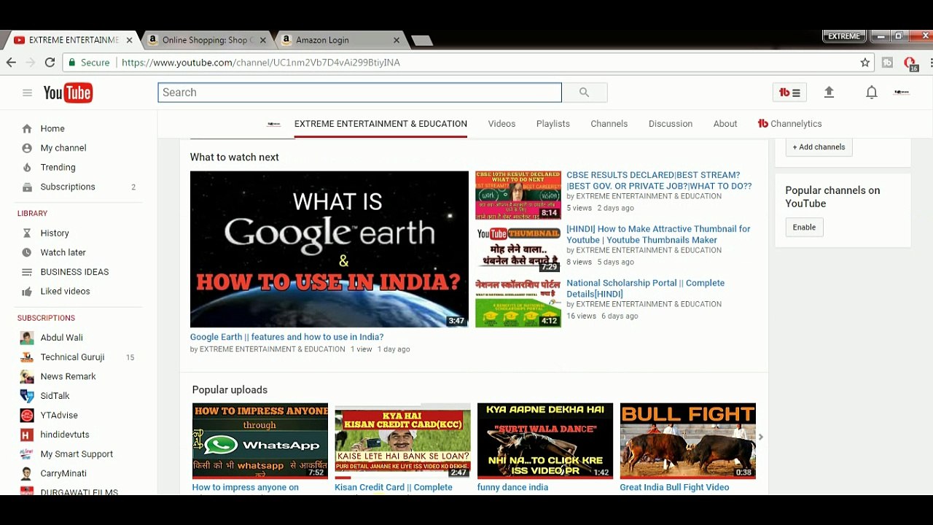Viewport: 933px width, 525px height.
Task: Play the WhatsApp impress anyone thumbnail
Action: [x=260, y=441]
